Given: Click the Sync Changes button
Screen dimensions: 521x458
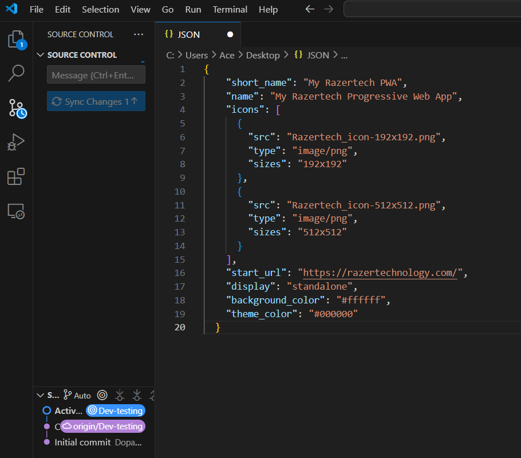Looking at the screenshot, I should [96, 101].
